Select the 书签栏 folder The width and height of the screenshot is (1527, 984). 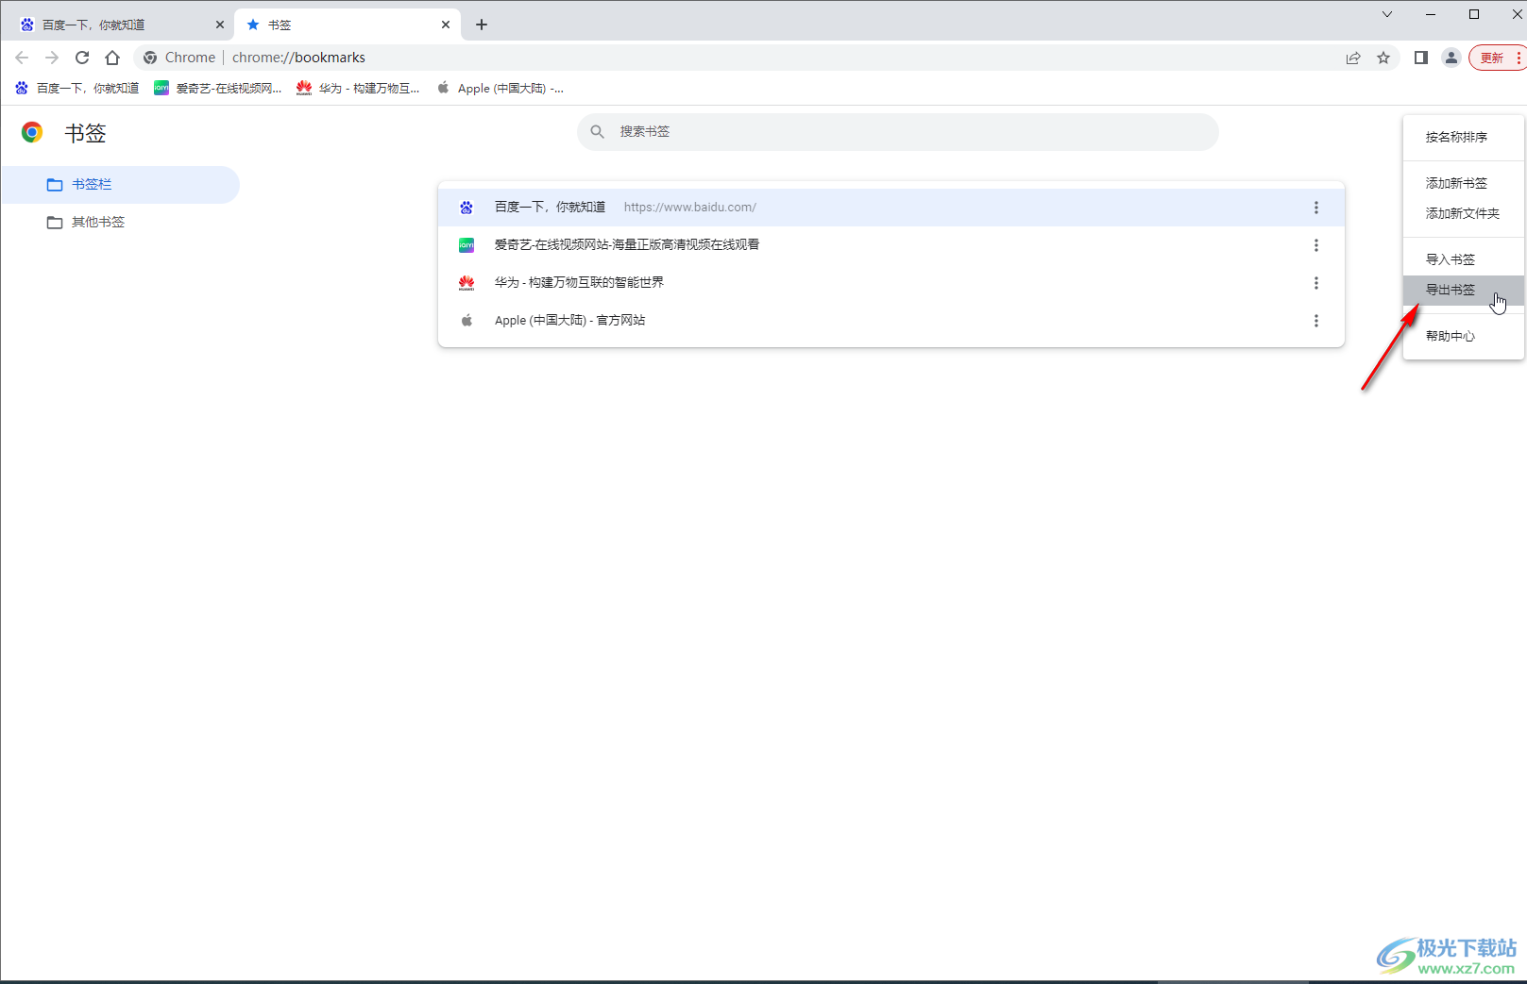pos(120,185)
